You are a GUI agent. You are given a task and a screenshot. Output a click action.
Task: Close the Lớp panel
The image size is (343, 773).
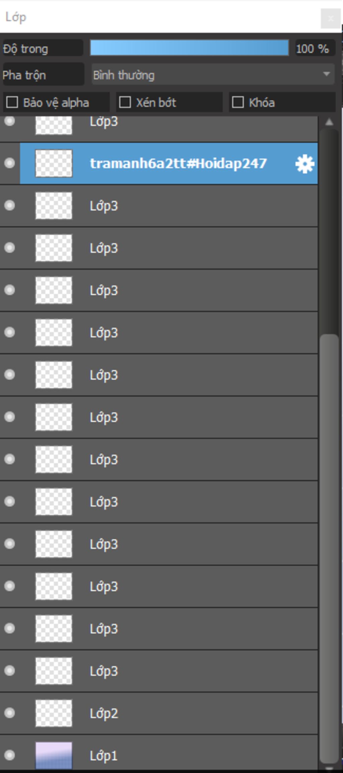331,18
